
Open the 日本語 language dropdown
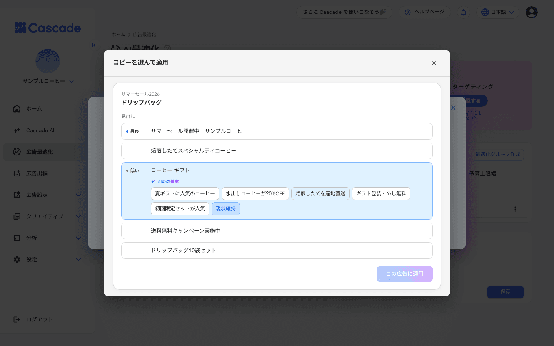498,12
